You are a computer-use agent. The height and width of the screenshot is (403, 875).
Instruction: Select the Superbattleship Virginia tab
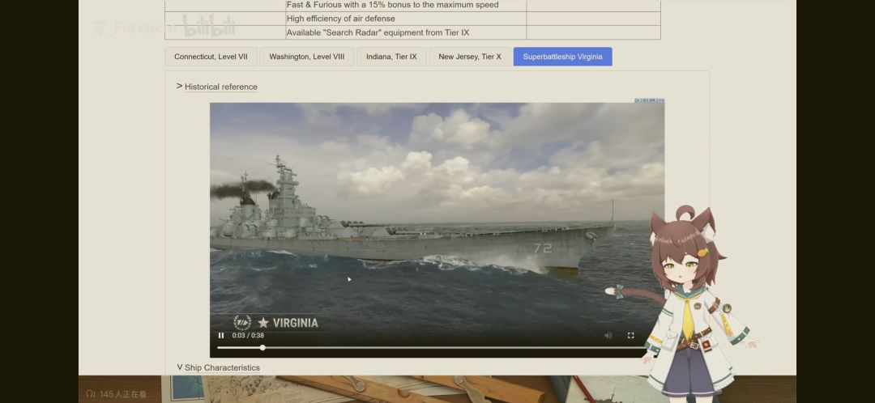click(x=562, y=57)
